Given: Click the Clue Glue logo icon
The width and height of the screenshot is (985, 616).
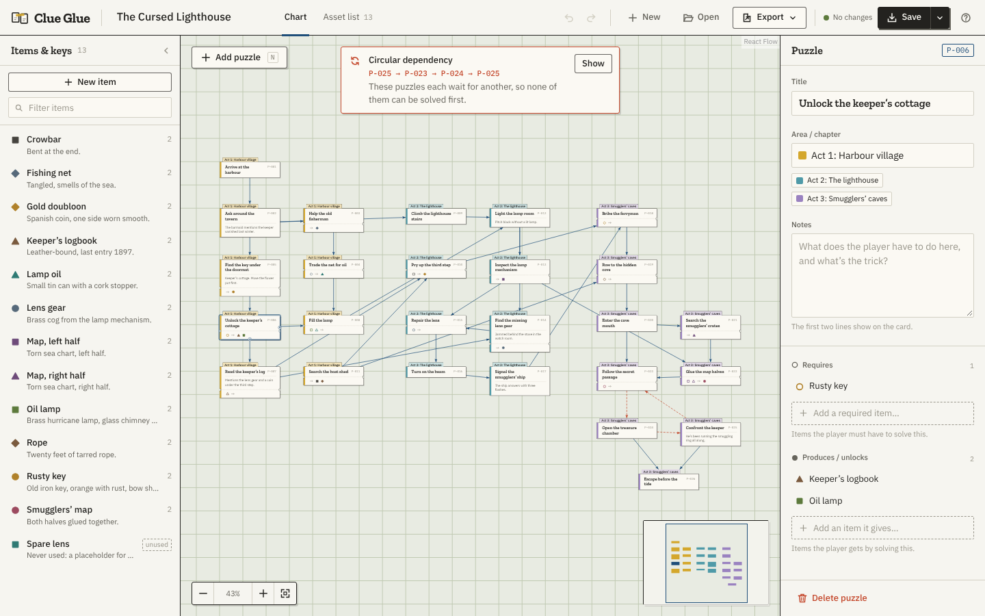Looking at the screenshot, I should click(20, 18).
